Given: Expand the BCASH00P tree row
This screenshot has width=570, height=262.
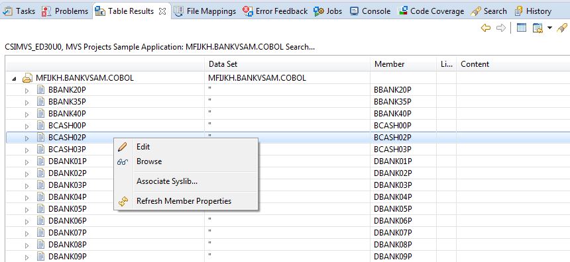Looking at the screenshot, I should [x=27, y=126].
